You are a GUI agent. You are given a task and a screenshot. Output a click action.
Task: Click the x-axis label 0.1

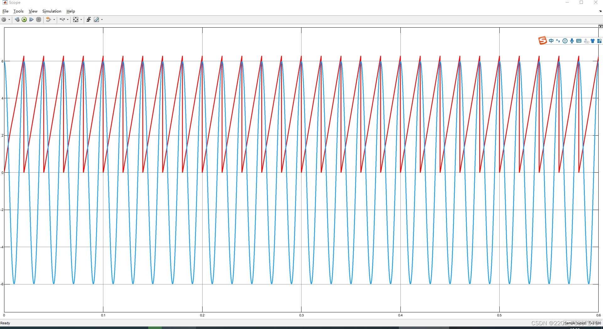(103, 315)
